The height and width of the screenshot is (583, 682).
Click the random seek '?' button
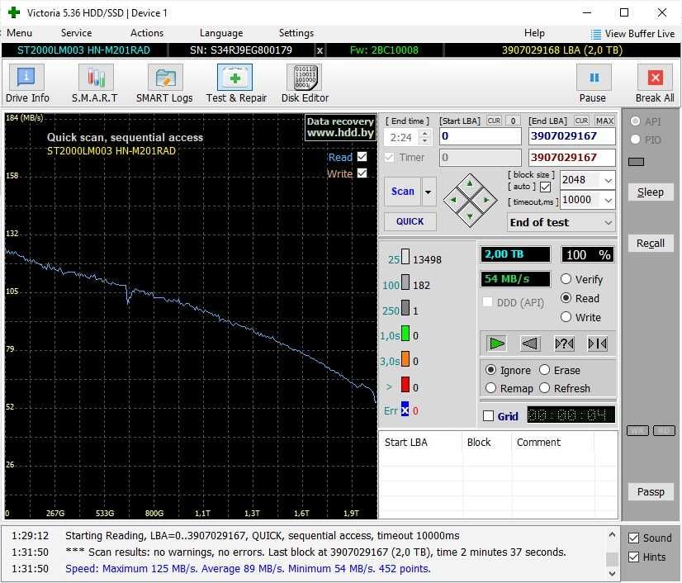coord(564,344)
